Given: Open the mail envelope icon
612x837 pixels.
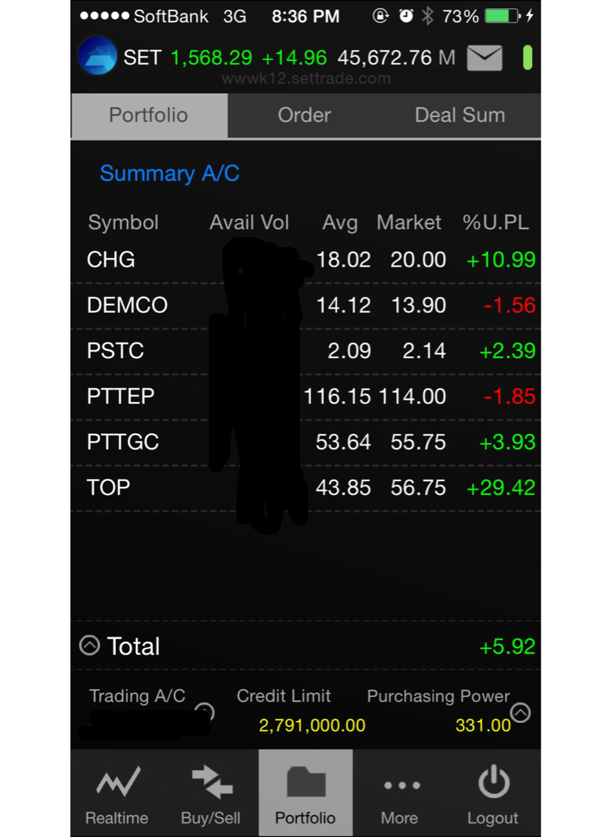Looking at the screenshot, I should [x=484, y=58].
